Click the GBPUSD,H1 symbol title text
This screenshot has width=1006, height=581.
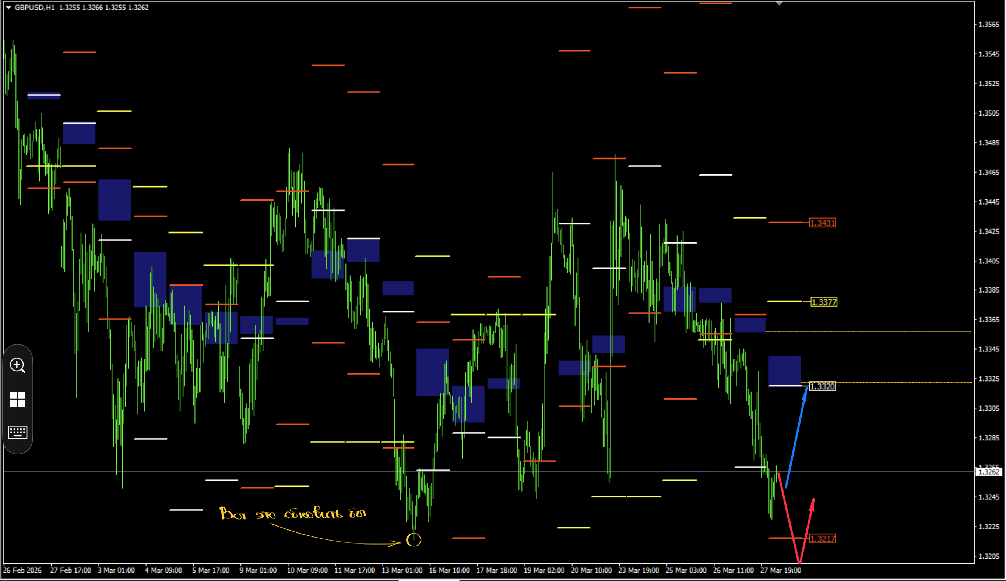(x=34, y=7)
